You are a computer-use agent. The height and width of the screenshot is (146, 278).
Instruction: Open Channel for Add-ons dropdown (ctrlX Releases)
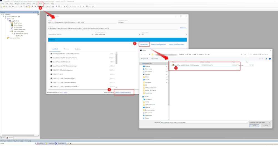tap(117, 34)
